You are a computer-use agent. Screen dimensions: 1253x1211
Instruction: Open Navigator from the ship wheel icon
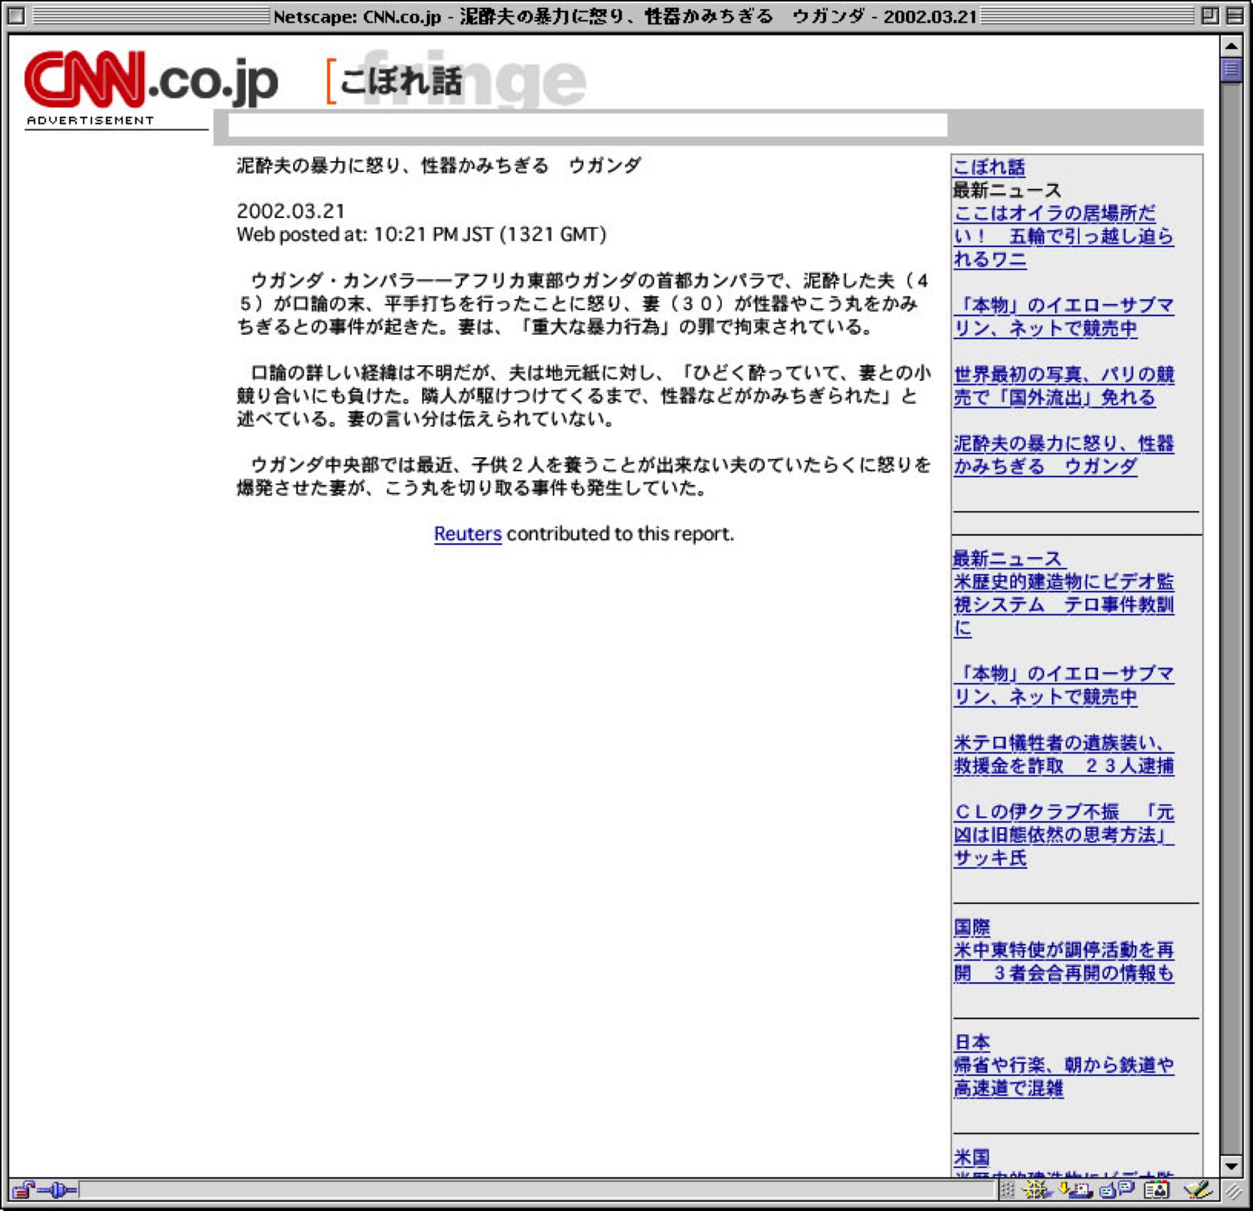[x=1035, y=1190]
